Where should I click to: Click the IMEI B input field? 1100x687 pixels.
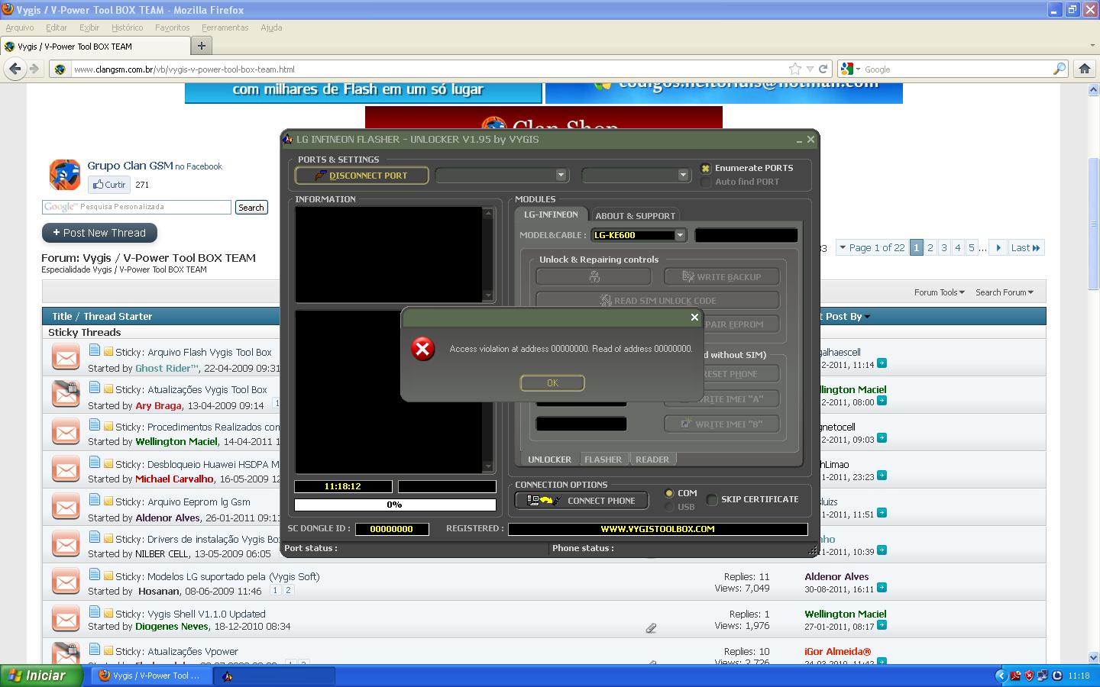[x=581, y=424]
